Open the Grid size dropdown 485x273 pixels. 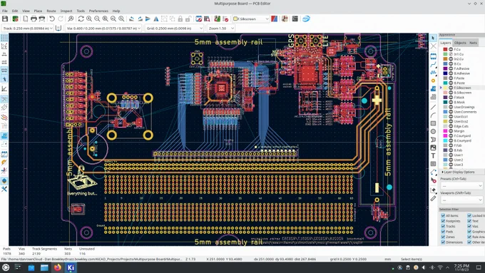(x=175, y=28)
